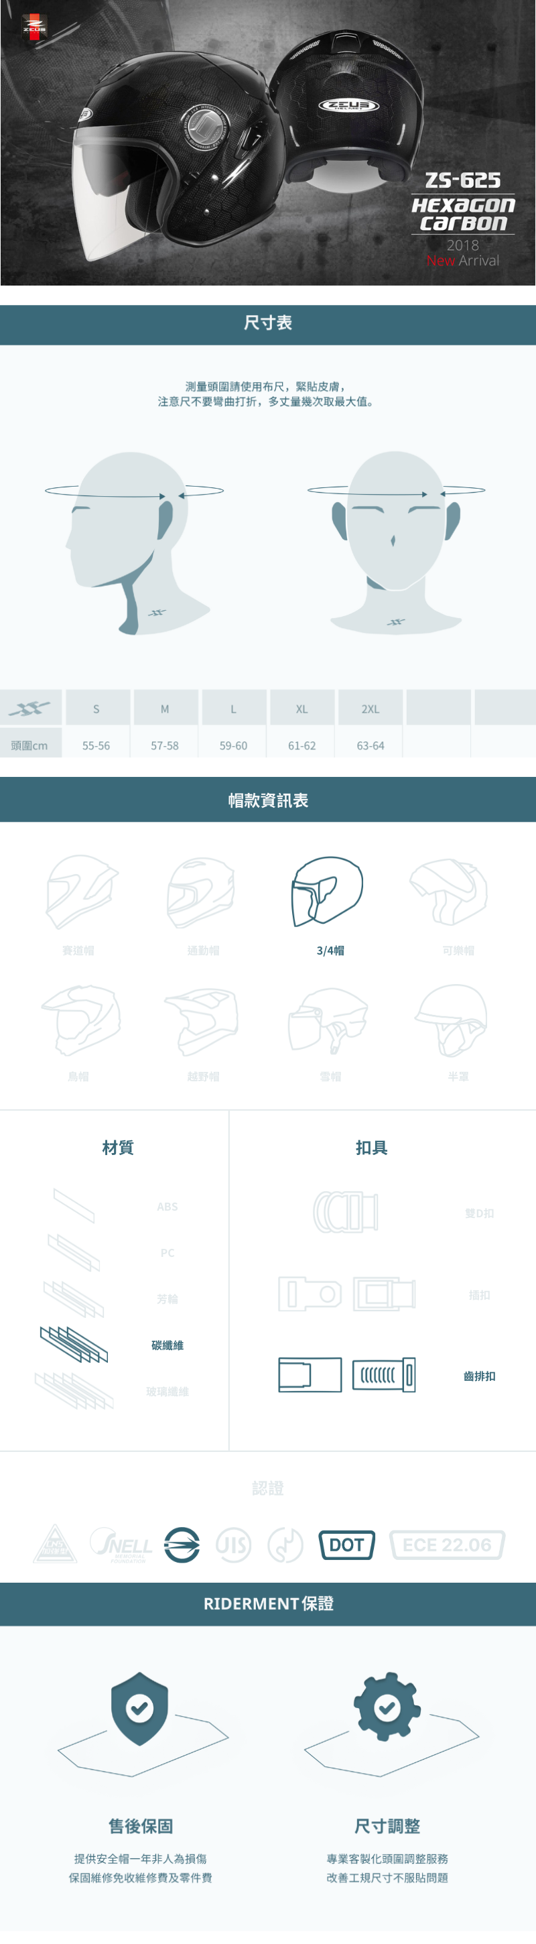Viewport: 536px width, 1944px height.
Task: Select the XL size column header
Action: click(x=301, y=708)
